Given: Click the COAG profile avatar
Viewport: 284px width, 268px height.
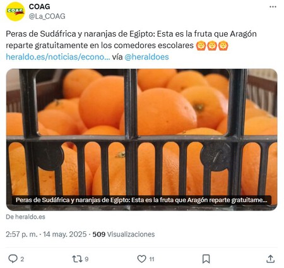Looking at the screenshot, I should coord(15,11).
